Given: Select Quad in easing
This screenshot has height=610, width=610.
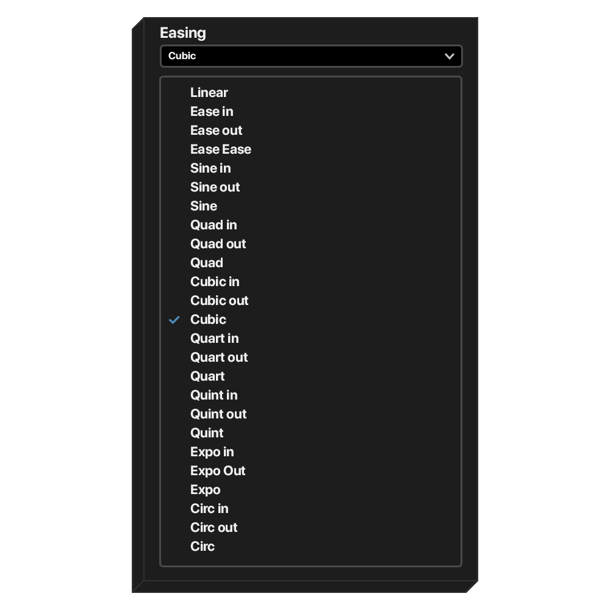Looking at the screenshot, I should click(x=213, y=225).
